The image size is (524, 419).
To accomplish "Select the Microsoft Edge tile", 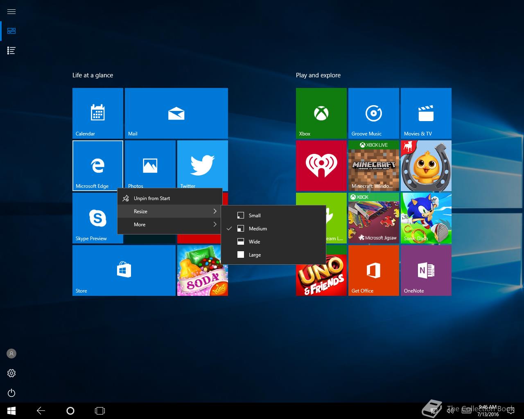I will (x=98, y=166).
